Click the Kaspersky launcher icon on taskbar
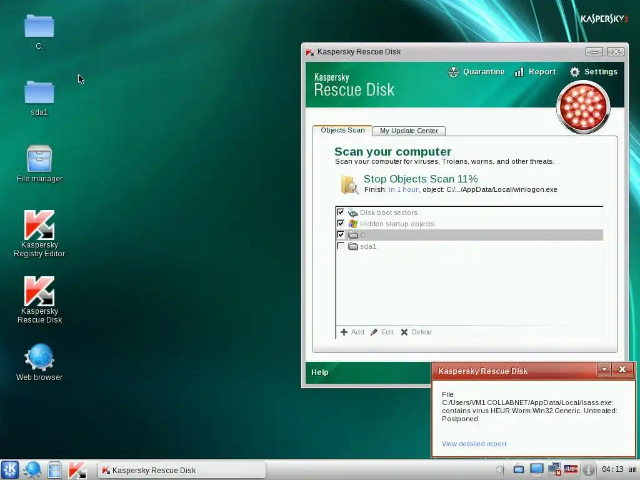 pyautogui.click(x=77, y=470)
